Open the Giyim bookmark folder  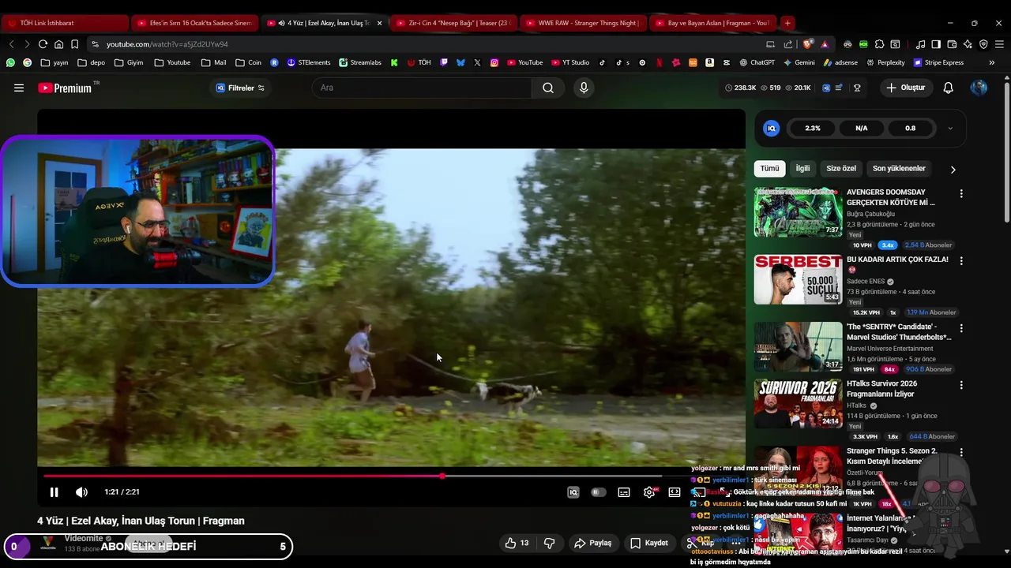[129, 62]
